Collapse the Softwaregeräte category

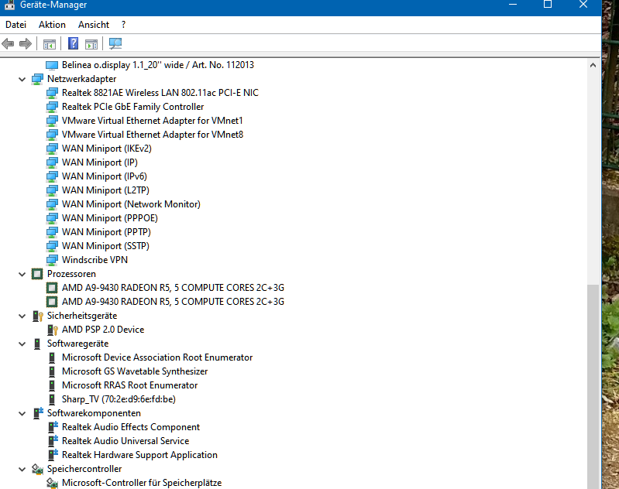coord(22,344)
